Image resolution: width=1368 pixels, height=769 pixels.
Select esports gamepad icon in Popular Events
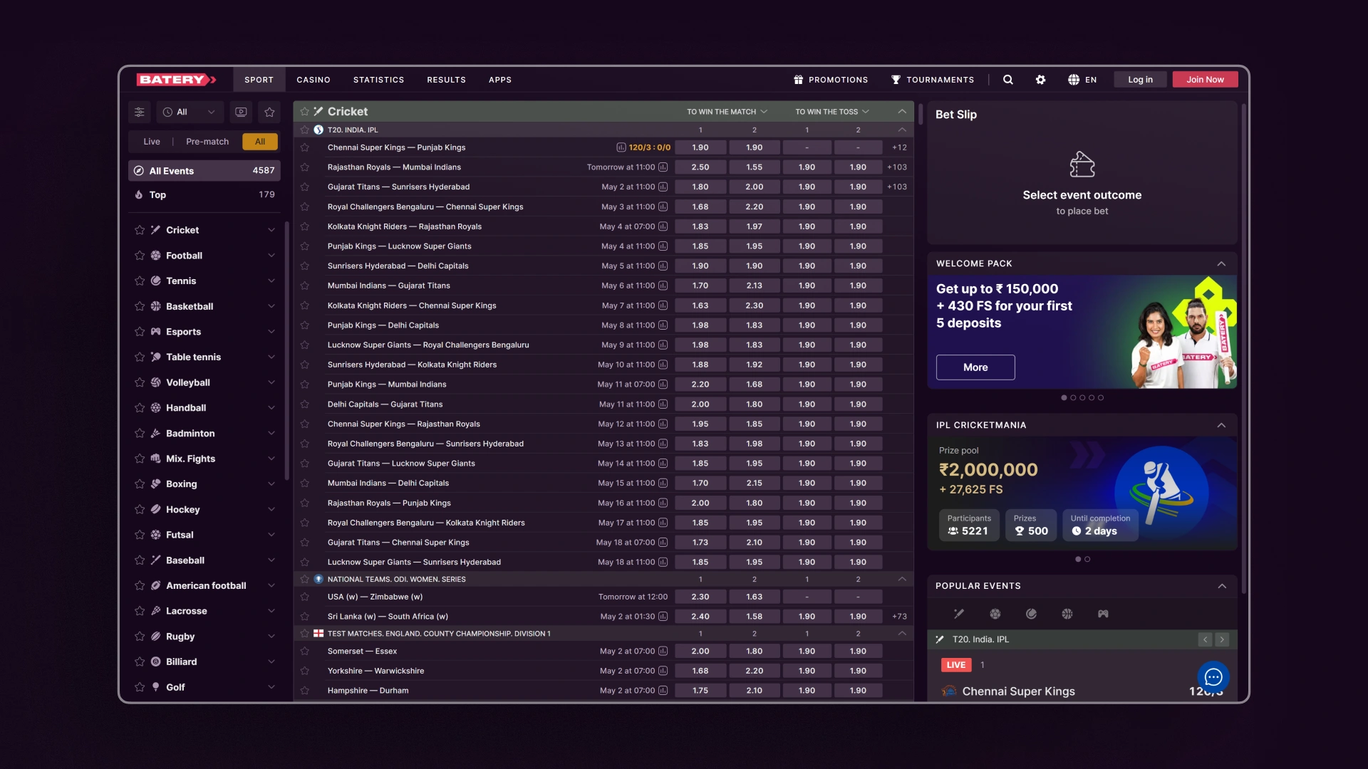pos(1103,614)
